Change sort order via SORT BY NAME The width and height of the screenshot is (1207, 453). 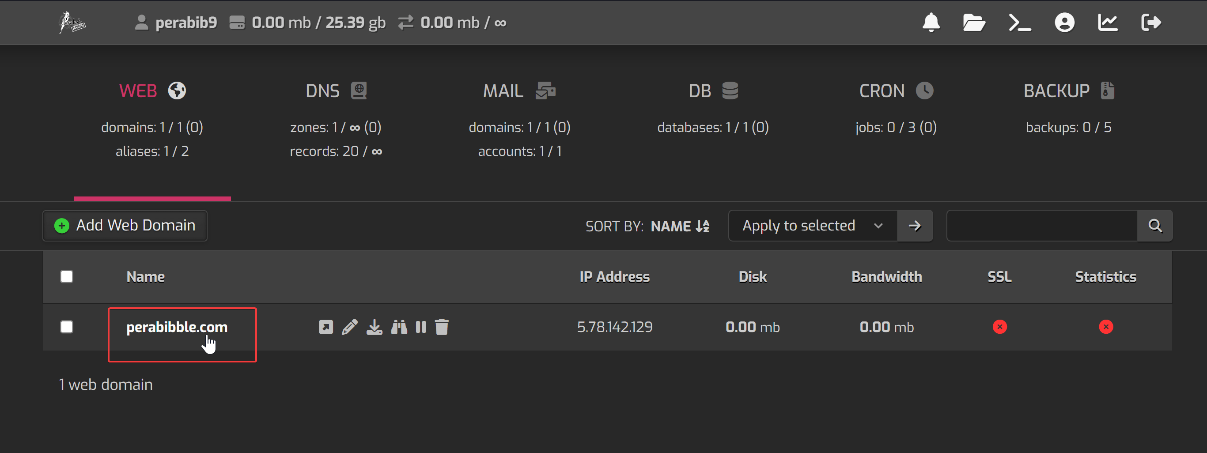679,226
